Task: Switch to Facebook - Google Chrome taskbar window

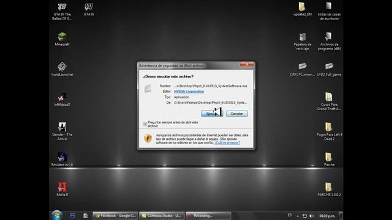Action: click(115, 216)
